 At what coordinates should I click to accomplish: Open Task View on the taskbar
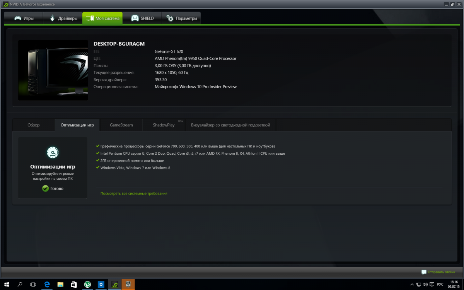tap(33, 284)
